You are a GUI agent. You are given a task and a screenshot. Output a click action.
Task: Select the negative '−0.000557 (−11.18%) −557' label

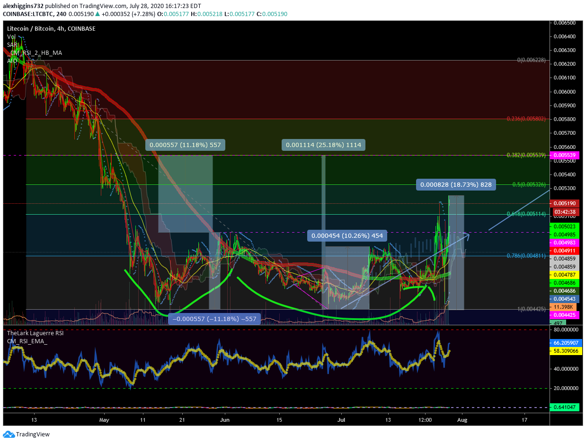214,319
